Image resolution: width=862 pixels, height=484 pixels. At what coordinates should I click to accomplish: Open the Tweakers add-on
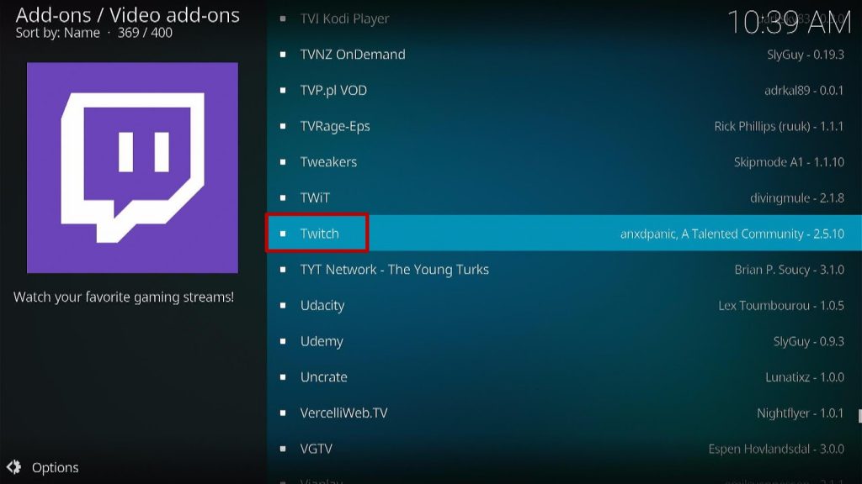coord(565,162)
